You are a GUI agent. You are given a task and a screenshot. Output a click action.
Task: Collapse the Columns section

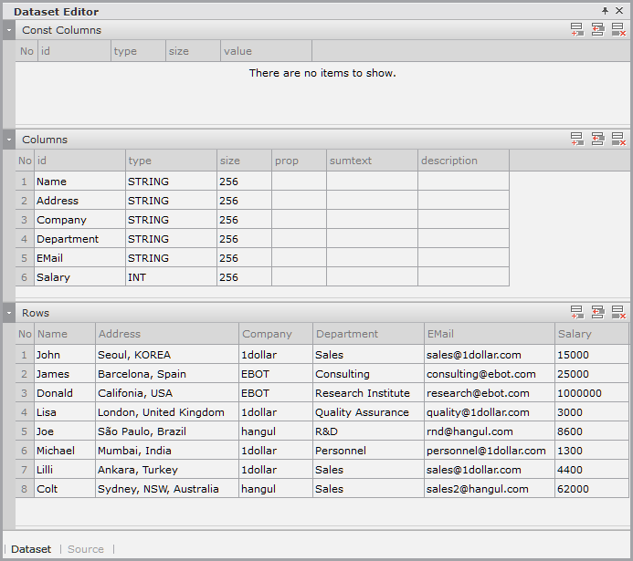[x=9, y=140]
